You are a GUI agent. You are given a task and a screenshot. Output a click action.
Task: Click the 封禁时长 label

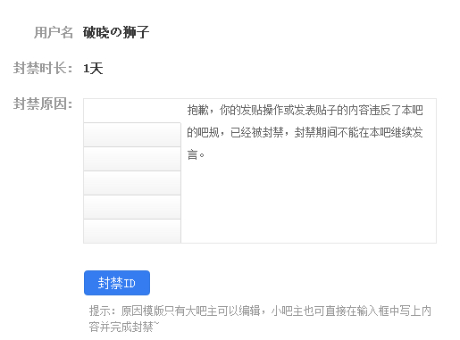43,68
